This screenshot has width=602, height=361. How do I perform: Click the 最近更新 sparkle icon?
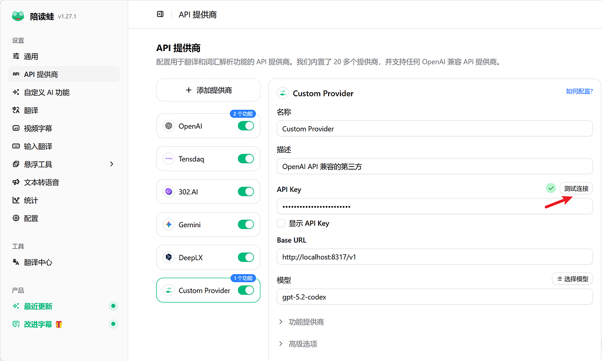[16, 306]
